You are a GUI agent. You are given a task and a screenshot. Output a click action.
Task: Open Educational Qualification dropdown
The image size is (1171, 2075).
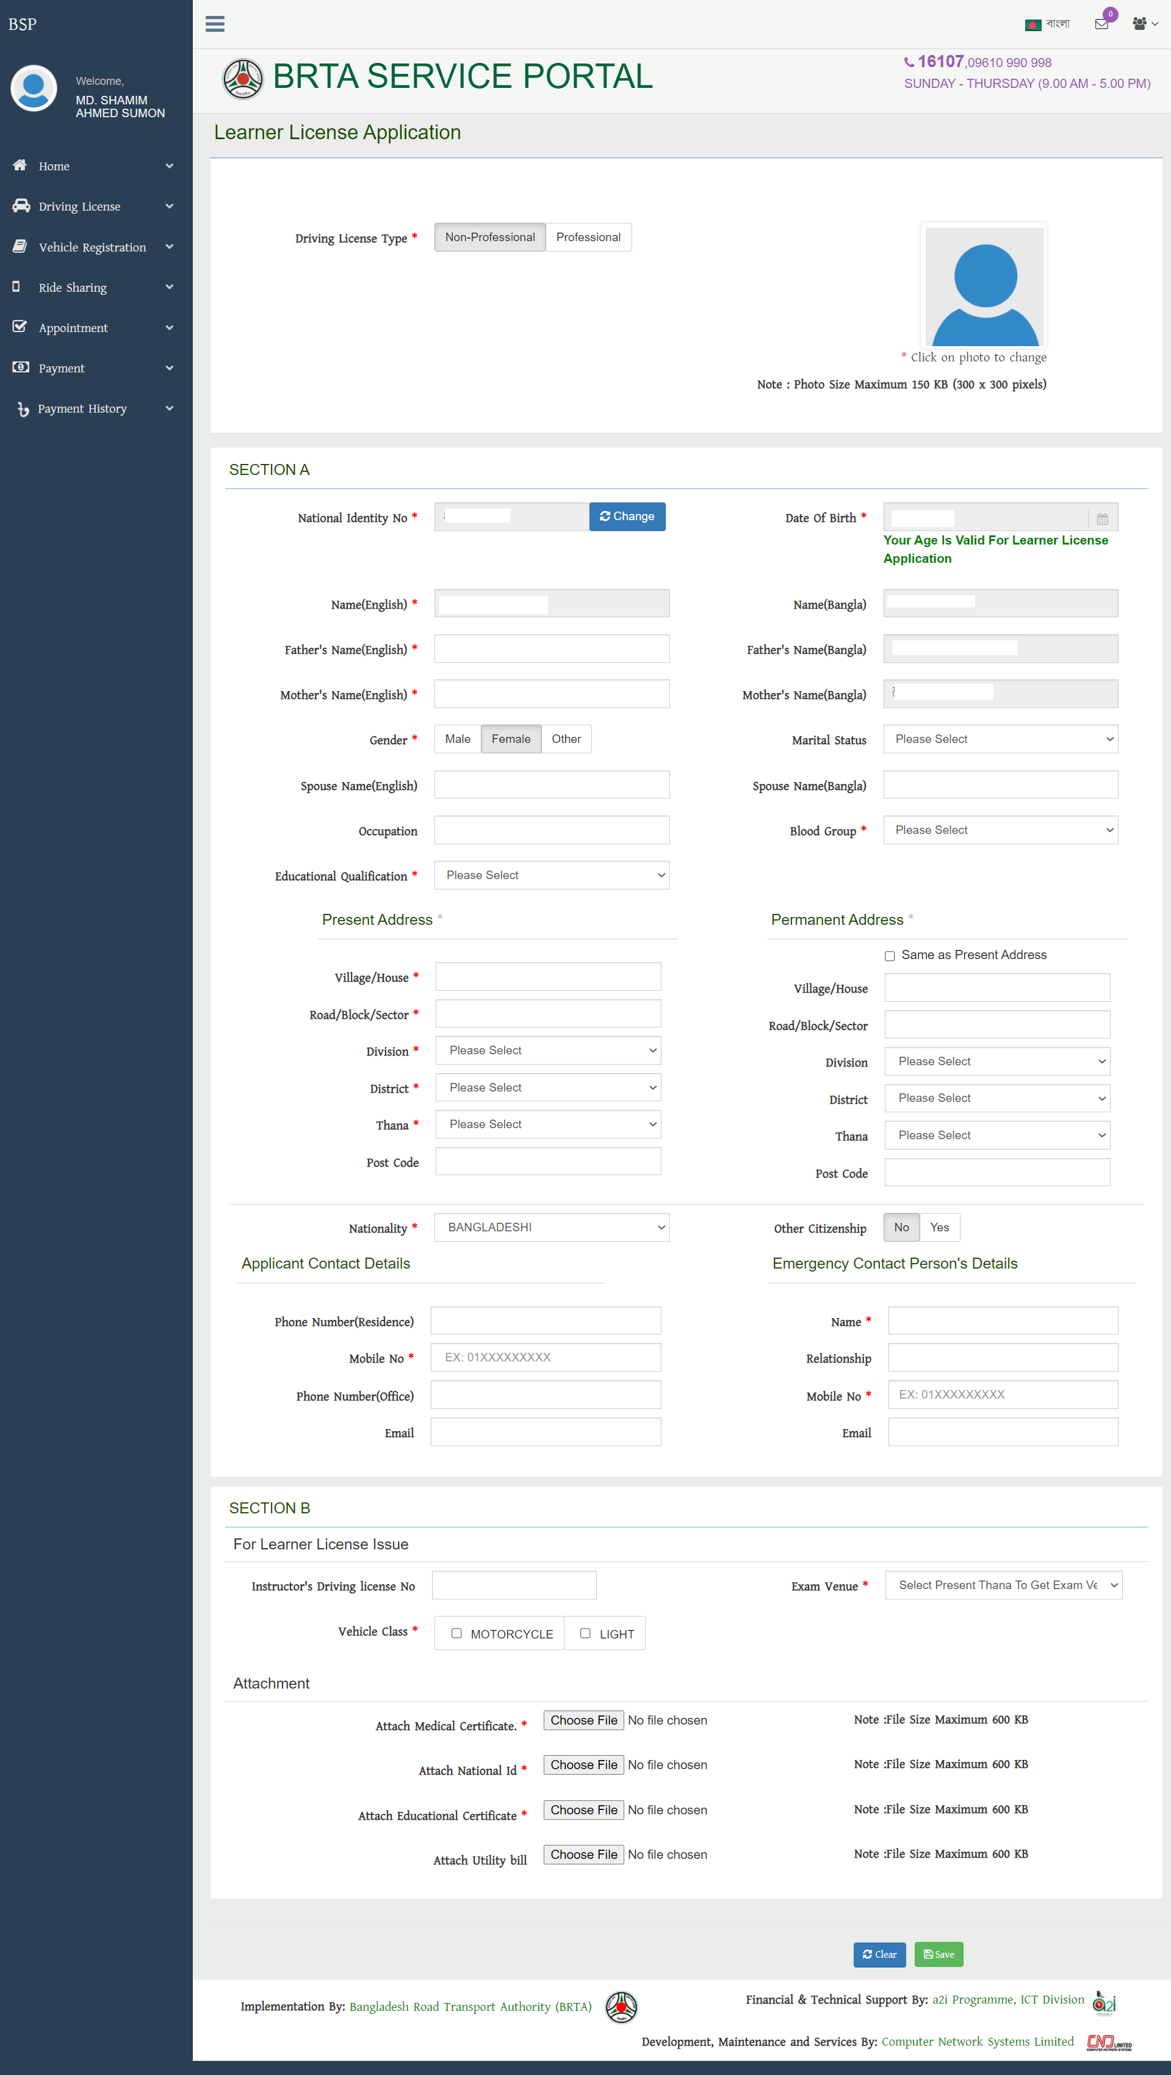click(552, 875)
